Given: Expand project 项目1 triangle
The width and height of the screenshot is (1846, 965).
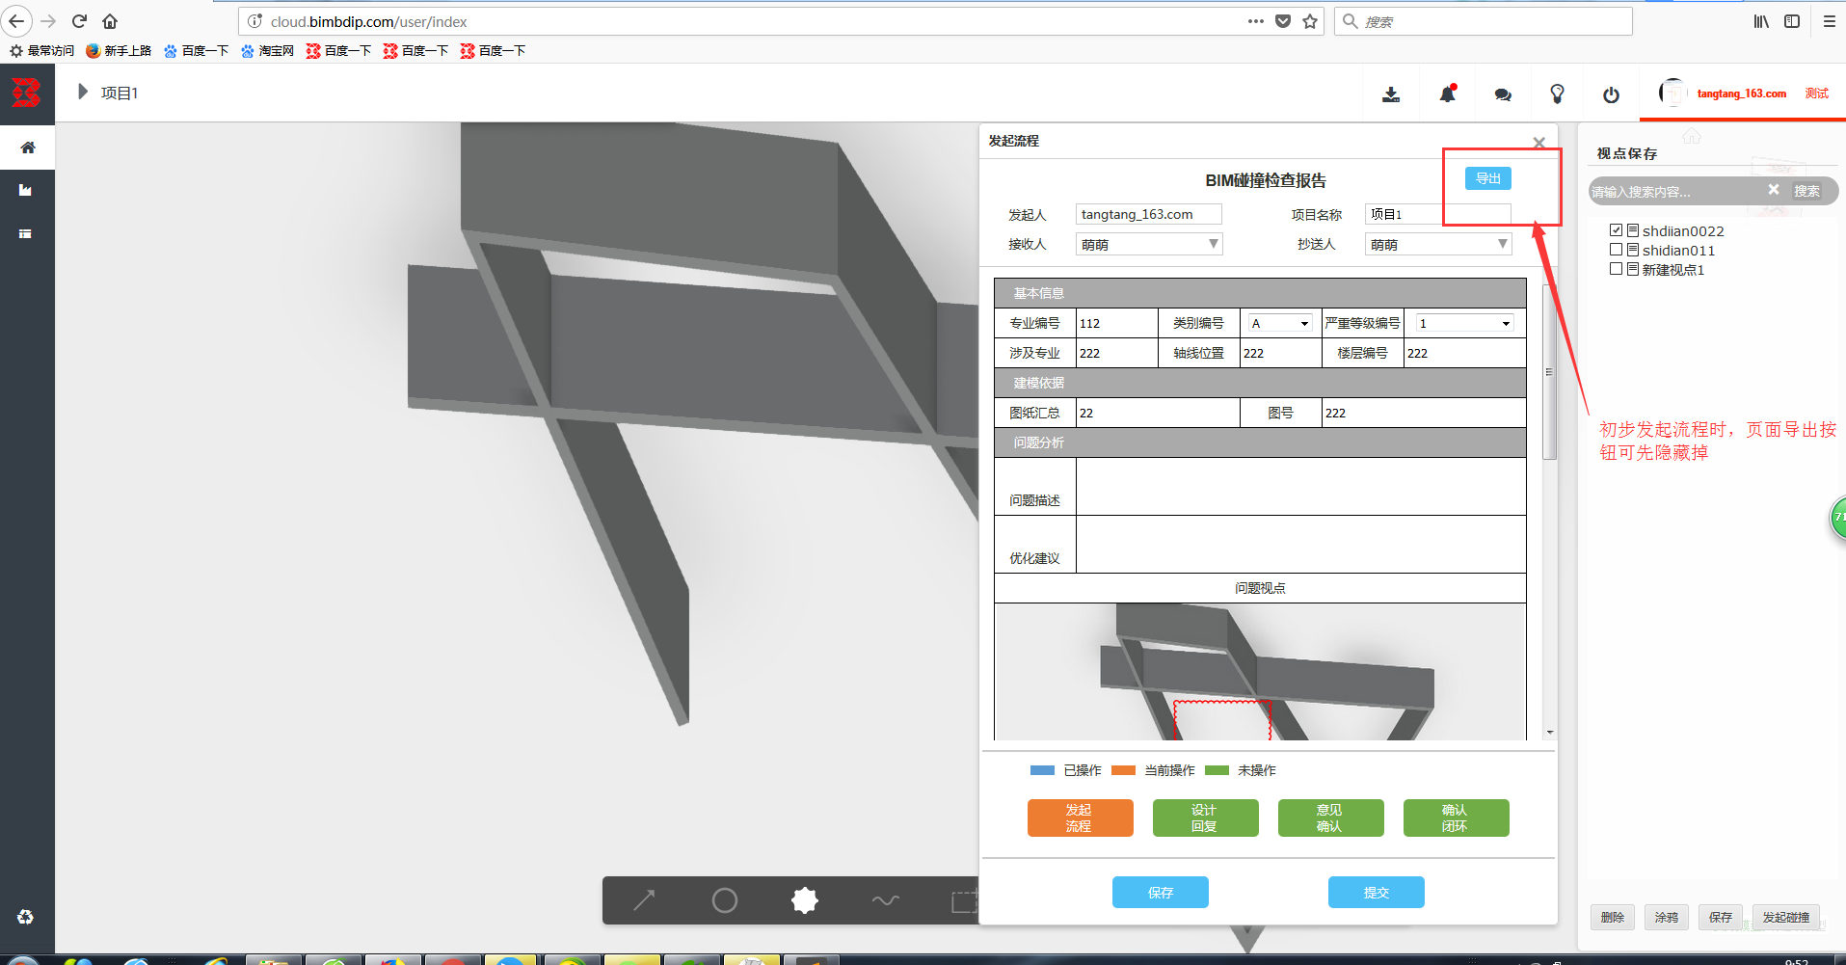Looking at the screenshot, I should (82, 92).
